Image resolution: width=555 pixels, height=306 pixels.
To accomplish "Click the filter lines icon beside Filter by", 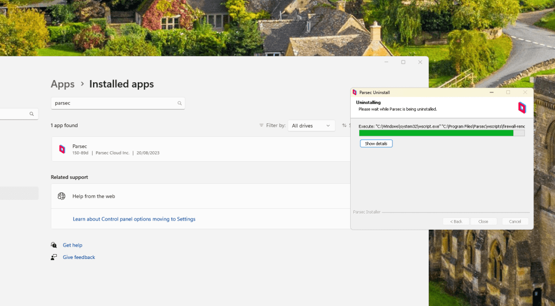I will click(x=261, y=125).
